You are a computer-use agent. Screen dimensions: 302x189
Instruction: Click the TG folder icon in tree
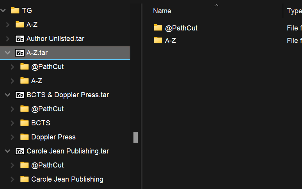(x=15, y=11)
